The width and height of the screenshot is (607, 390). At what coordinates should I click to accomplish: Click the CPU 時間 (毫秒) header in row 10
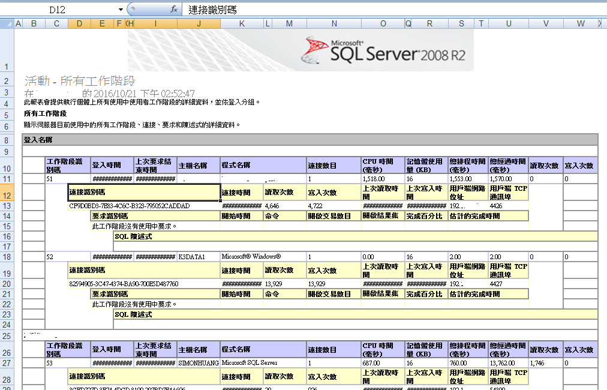[383, 166]
